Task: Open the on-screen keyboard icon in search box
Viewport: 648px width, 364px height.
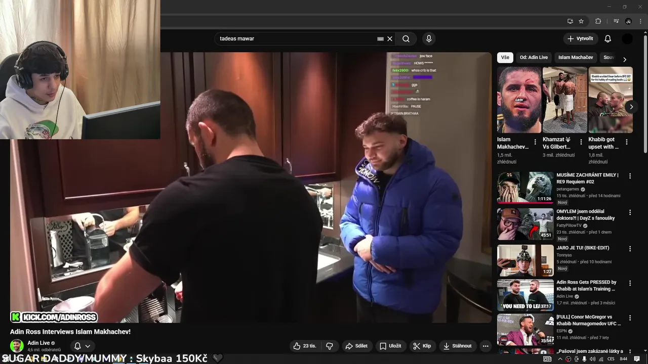Action: pos(380,38)
